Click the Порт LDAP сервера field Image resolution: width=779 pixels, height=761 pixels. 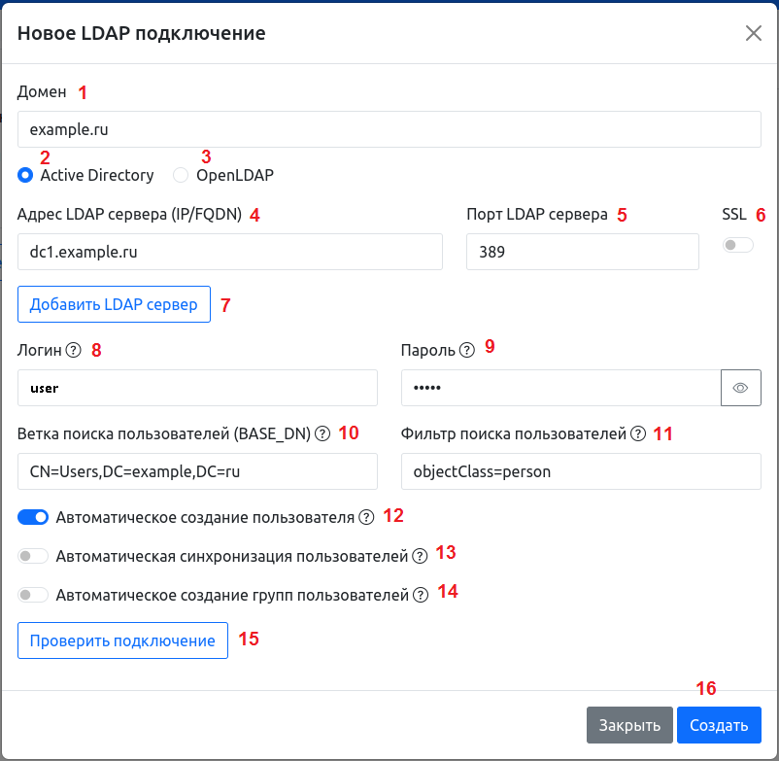coord(582,252)
